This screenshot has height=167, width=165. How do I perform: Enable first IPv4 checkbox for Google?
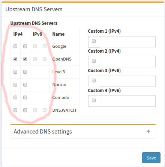coord(15,46)
